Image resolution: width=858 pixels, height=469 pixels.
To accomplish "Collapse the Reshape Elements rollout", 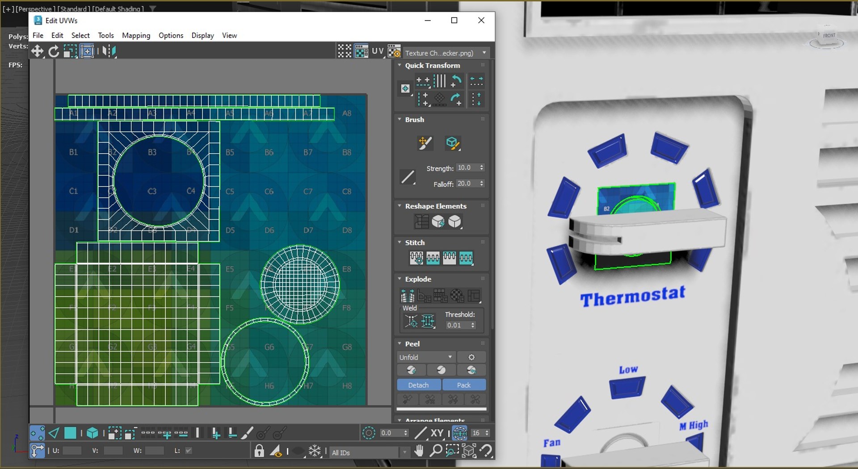I will (400, 206).
